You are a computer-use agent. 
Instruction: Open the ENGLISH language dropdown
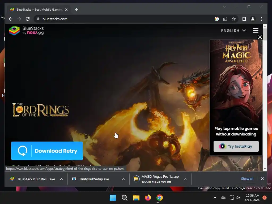(233, 31)
